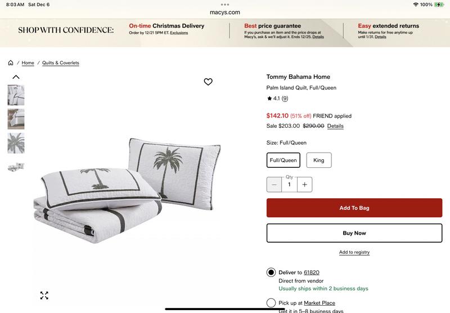Tap the heart favorite icon
Viewport: 450px width, 313px height.
(208, 82)
